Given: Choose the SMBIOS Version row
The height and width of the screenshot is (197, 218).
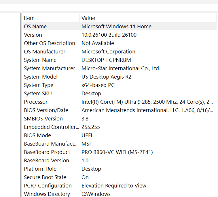Looking at the screenshot, I should point(43,119).
